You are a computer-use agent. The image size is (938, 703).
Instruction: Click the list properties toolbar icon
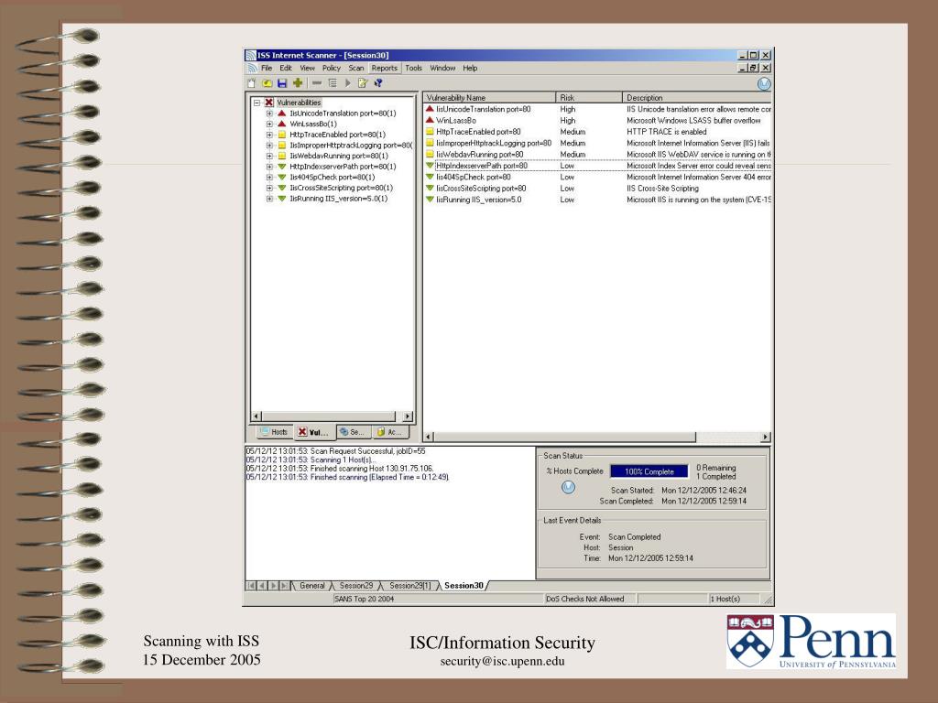click(333, 83)
